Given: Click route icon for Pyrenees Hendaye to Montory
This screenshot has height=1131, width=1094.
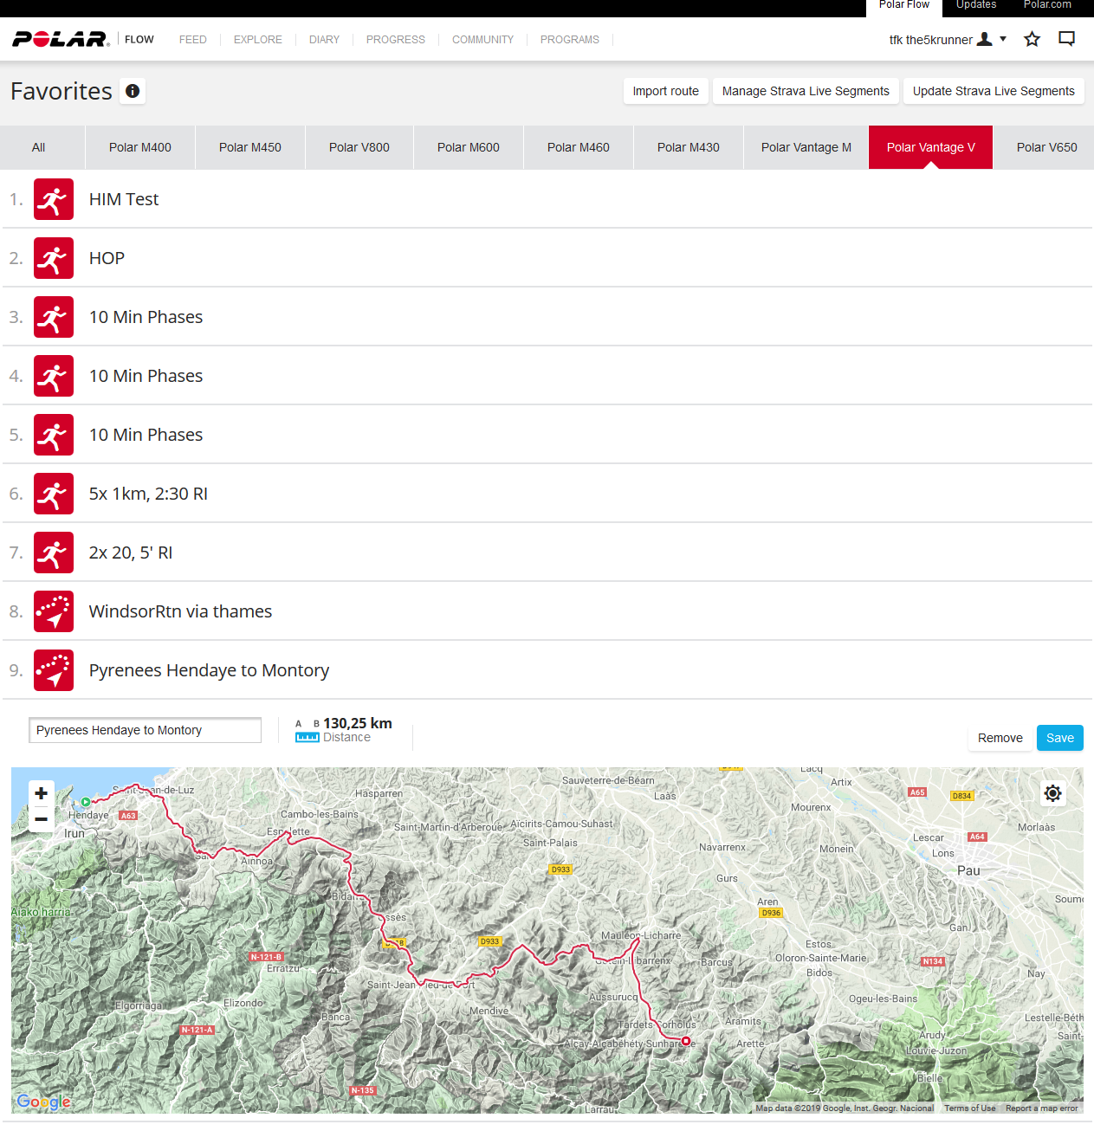Looking at the screenshot, I should (54, 670).
